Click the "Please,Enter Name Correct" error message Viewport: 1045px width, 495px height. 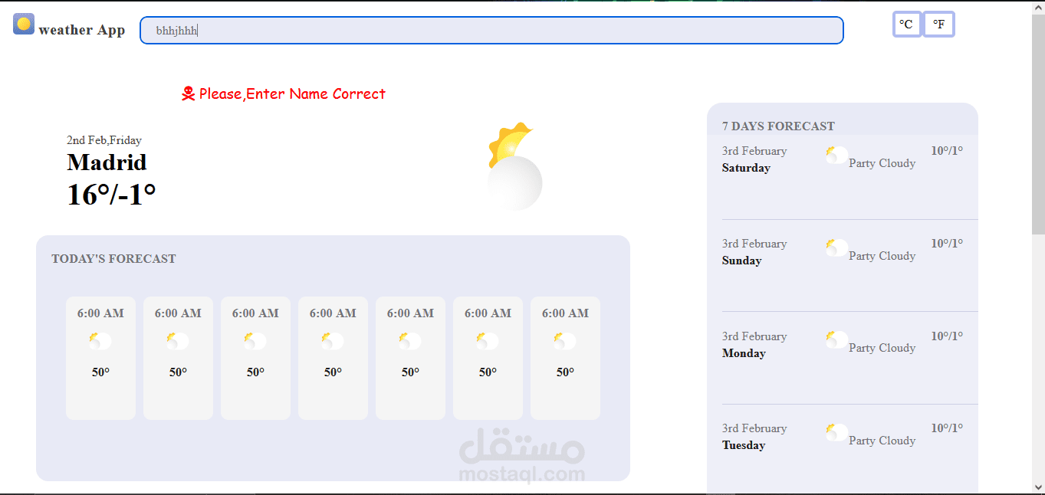292,94
